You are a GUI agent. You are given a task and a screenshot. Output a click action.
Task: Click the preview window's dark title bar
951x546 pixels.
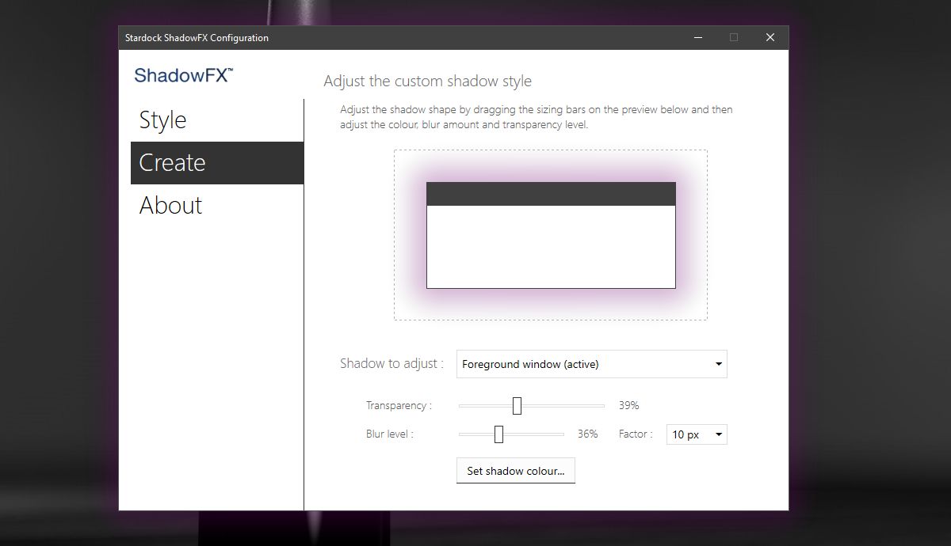pyautogui.click(x=551, y=194)
